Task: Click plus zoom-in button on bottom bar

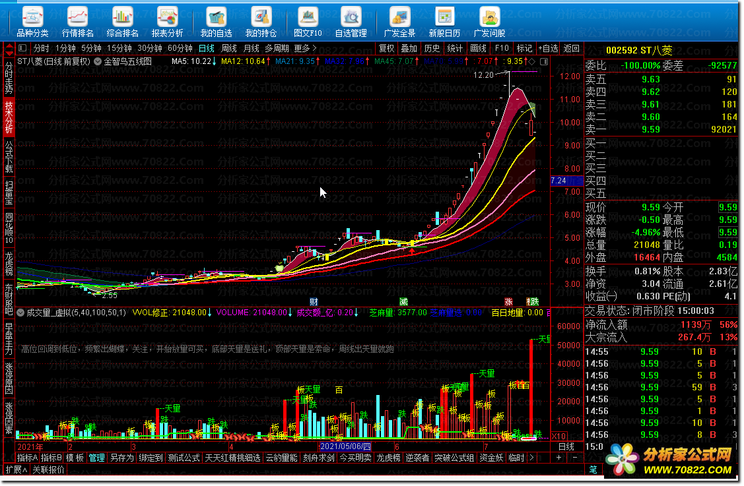Action: (x=559, y=458)
